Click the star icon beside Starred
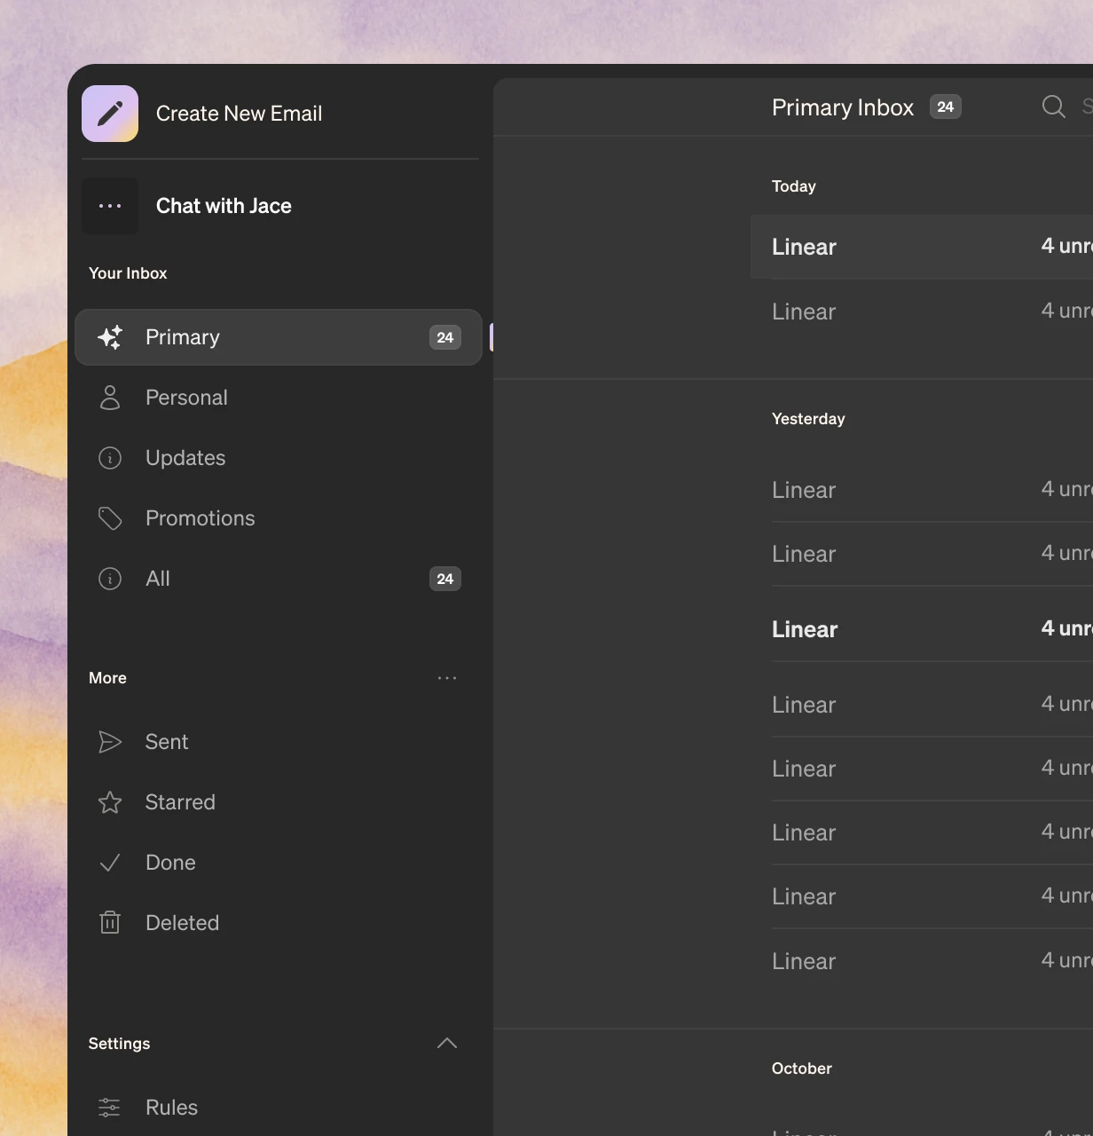This screenshot has width=1093, height=1136. (x=110, y=802)
